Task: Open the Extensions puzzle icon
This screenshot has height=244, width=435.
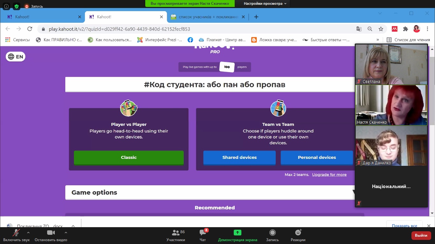Action: click(x=405, y=29)
